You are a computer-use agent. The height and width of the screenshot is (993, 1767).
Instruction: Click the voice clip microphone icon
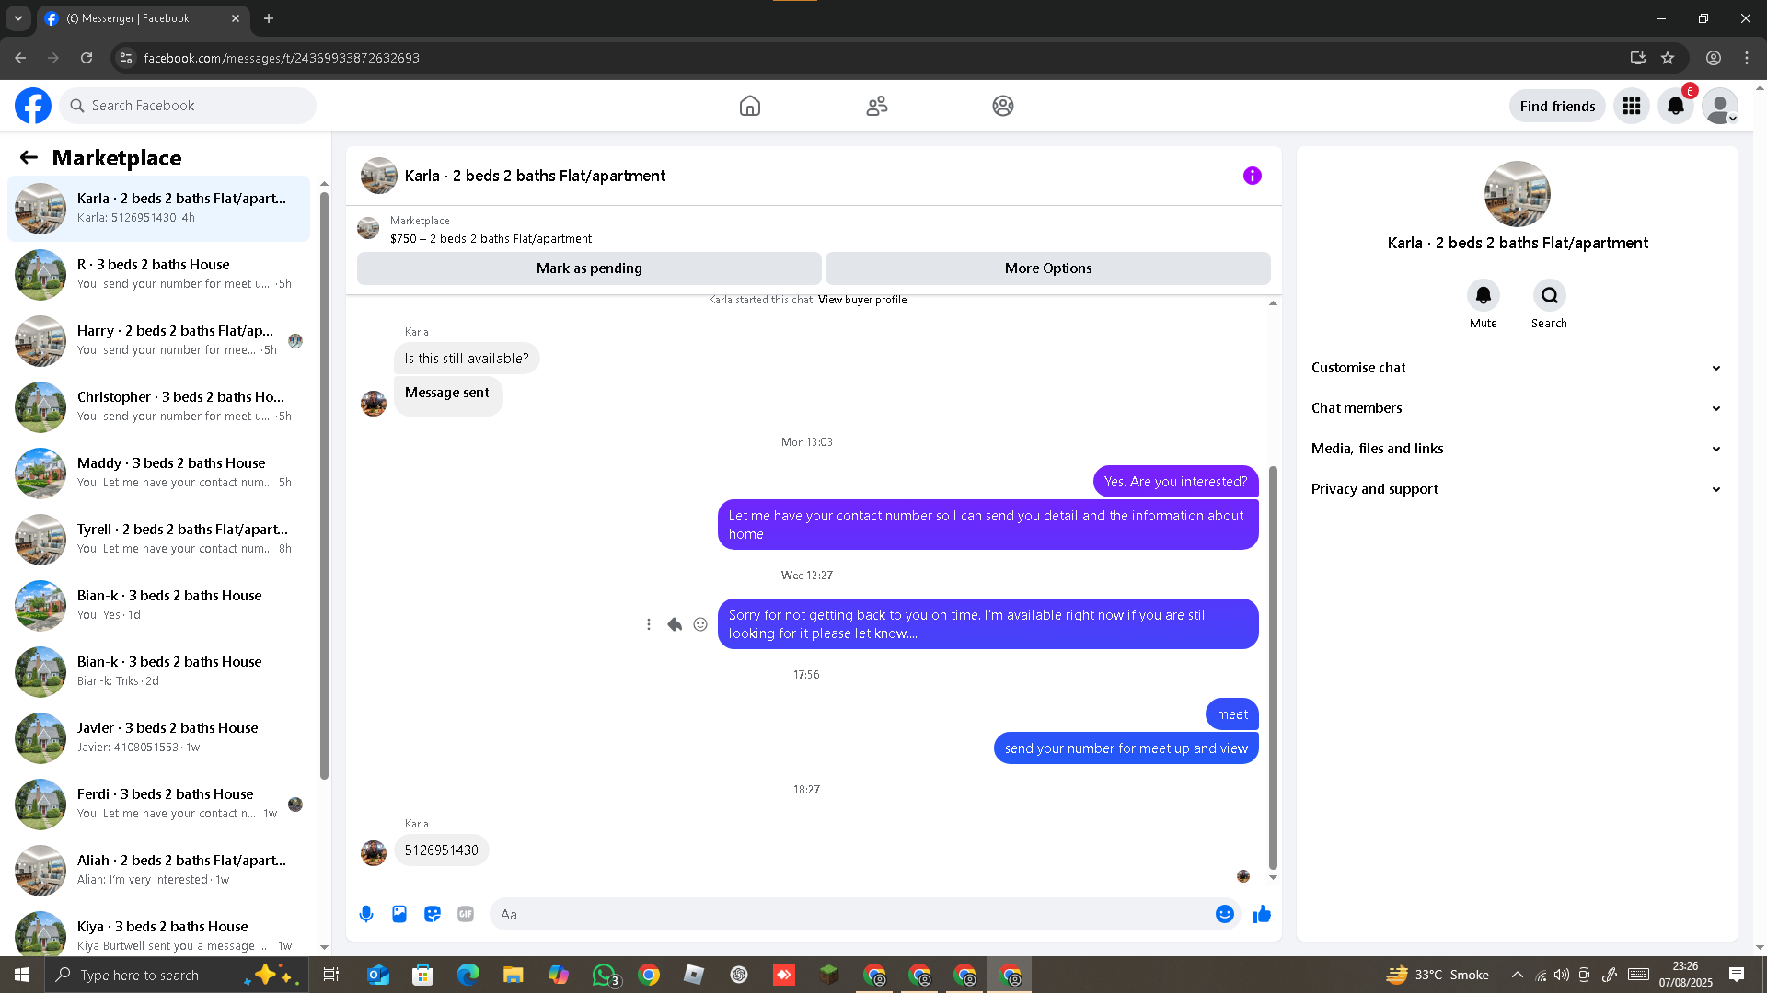[x=366, y=914]
